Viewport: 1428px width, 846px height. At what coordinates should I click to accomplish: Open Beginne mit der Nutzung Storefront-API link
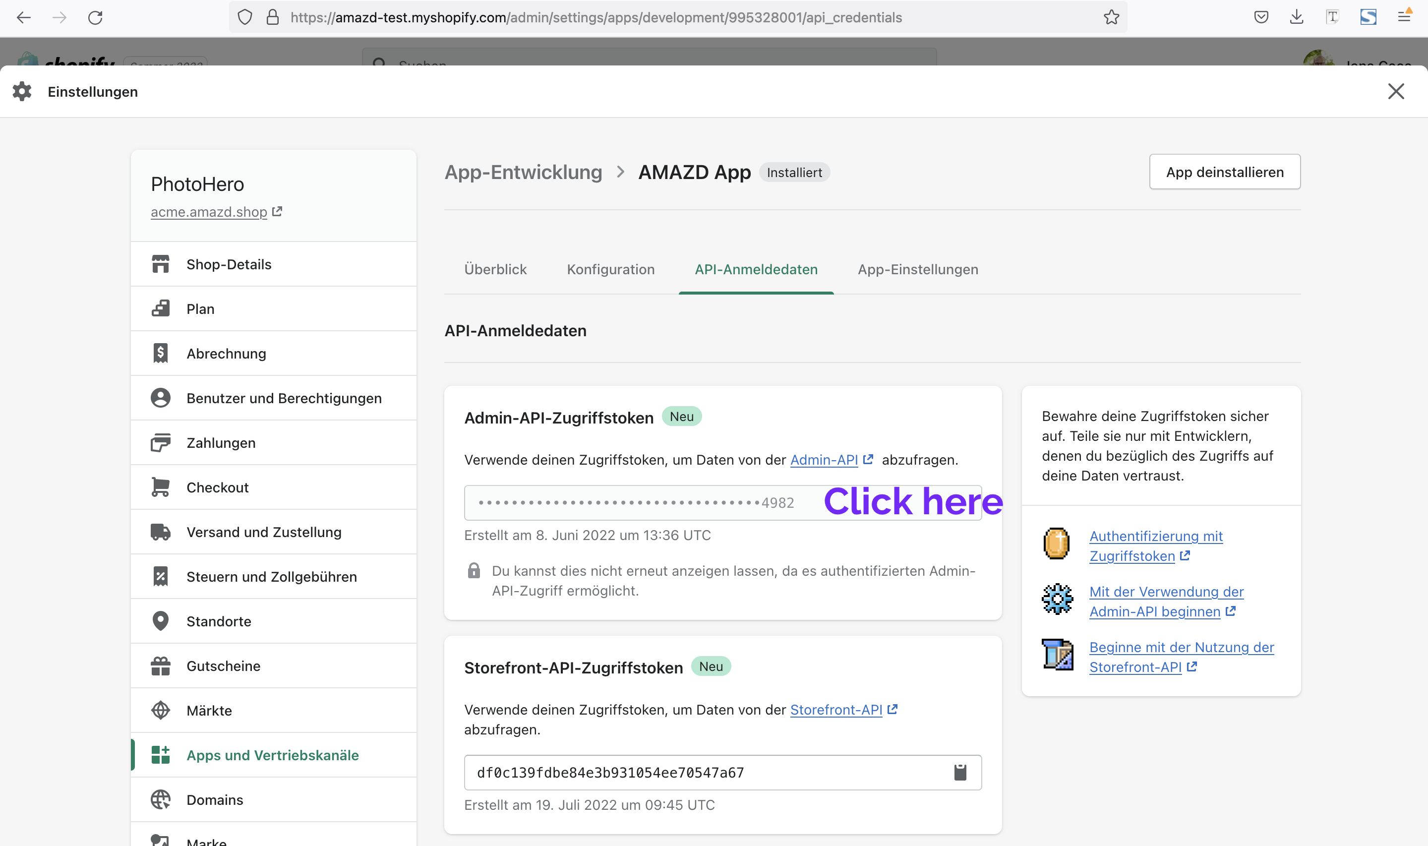click(x=1181, y=657)
